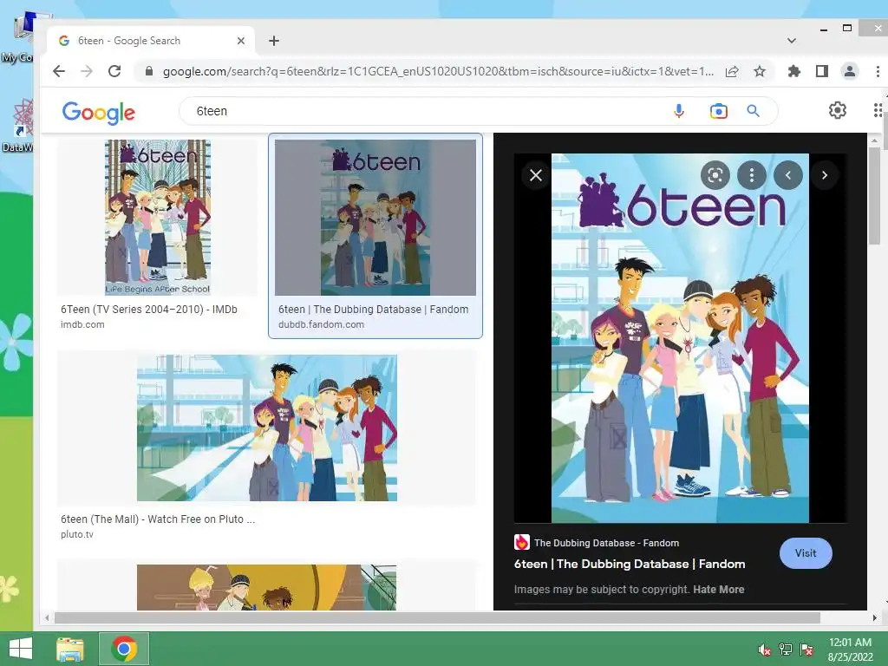The height and width of the screenshot is (666, 888).
Task: Click the browser forward arrow
Action: point(87,71)
